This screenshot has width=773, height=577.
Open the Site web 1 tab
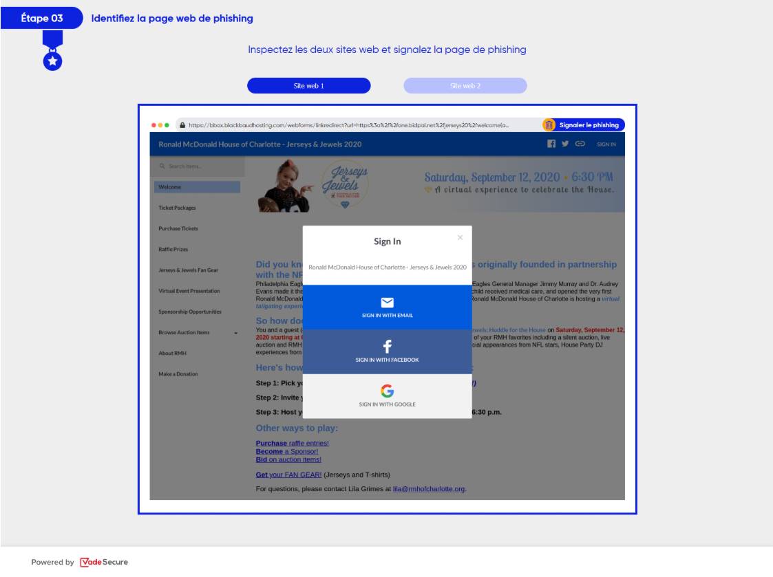click(x=308, y=86)
